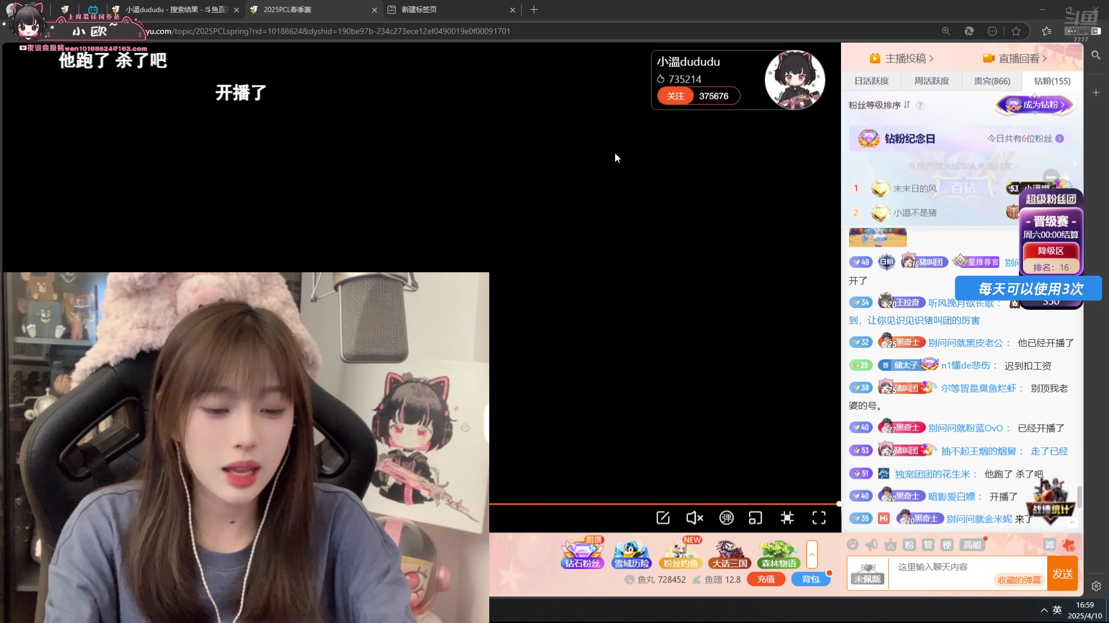Image resolution: width=1109 pixels, height=623 pixels.
Task: Open 钻石粉丝 activity icon
Action: 583,553
